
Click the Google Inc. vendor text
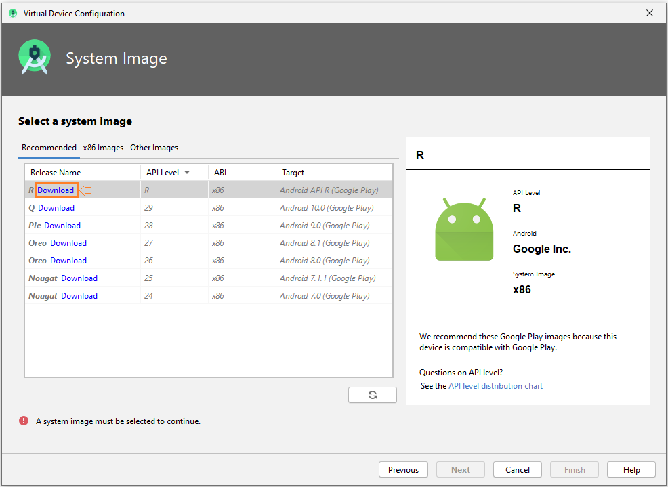click(x=541, y=249)
